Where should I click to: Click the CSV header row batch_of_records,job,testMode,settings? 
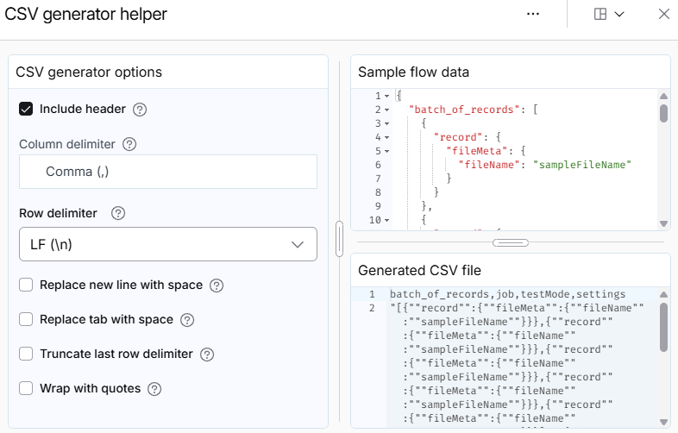coord(507,294)
